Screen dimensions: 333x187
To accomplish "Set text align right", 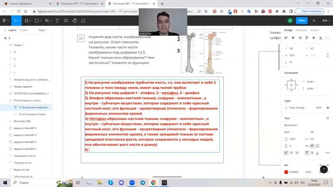I will tap(297, 153).
